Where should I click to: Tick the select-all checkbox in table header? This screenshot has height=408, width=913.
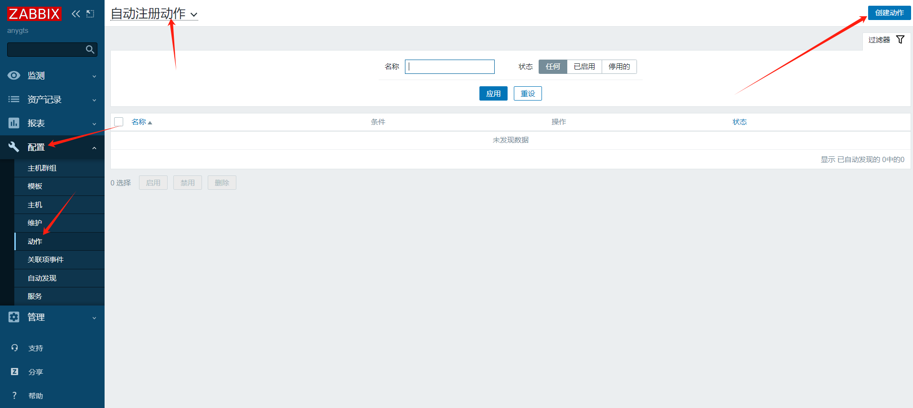(x=119, y=122)
